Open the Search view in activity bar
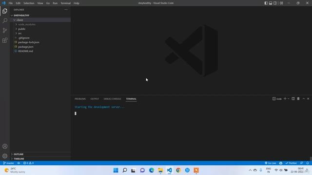The height and width of the screenshot is (175, 312). (x=5, y=20)
